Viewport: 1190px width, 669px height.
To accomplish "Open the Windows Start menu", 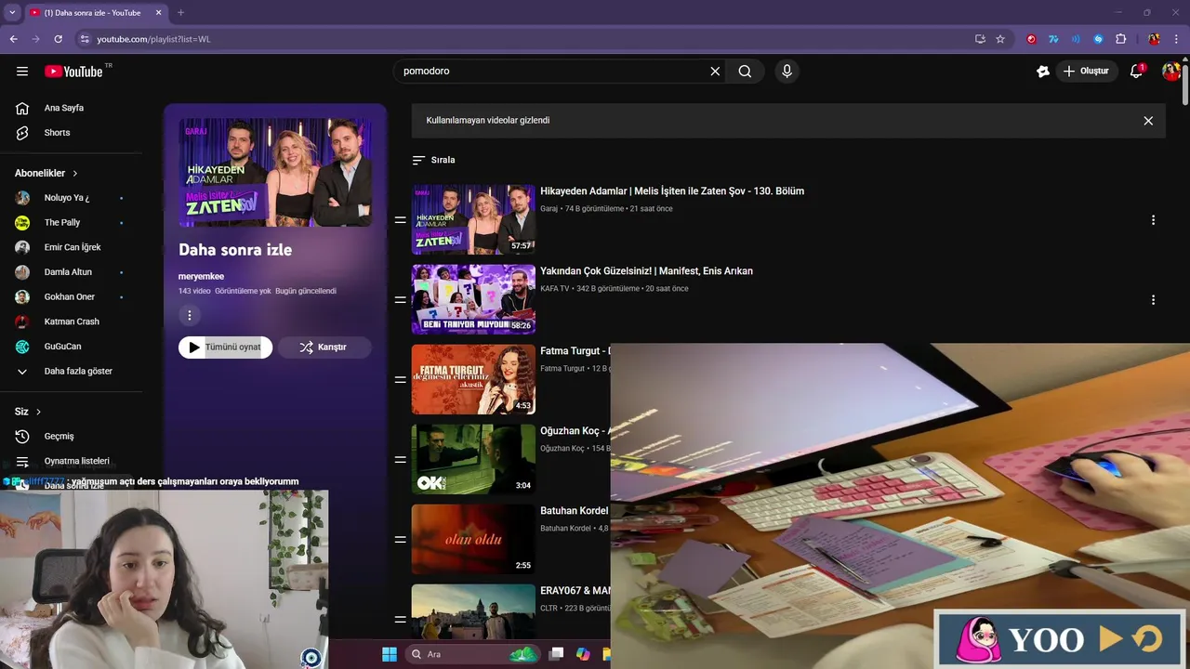I will pyautogui.click(x=390, y=654).
